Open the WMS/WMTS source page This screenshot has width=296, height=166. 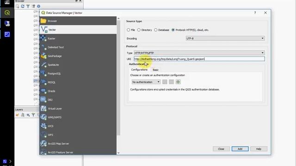click(78, 117)
